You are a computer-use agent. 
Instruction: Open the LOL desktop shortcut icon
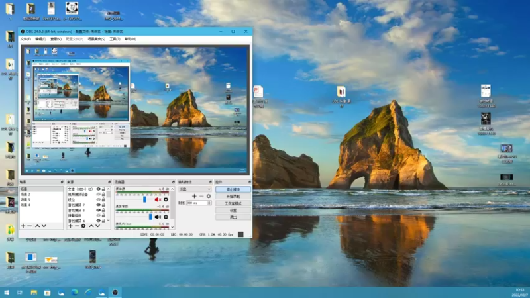[x=341, y=92]
